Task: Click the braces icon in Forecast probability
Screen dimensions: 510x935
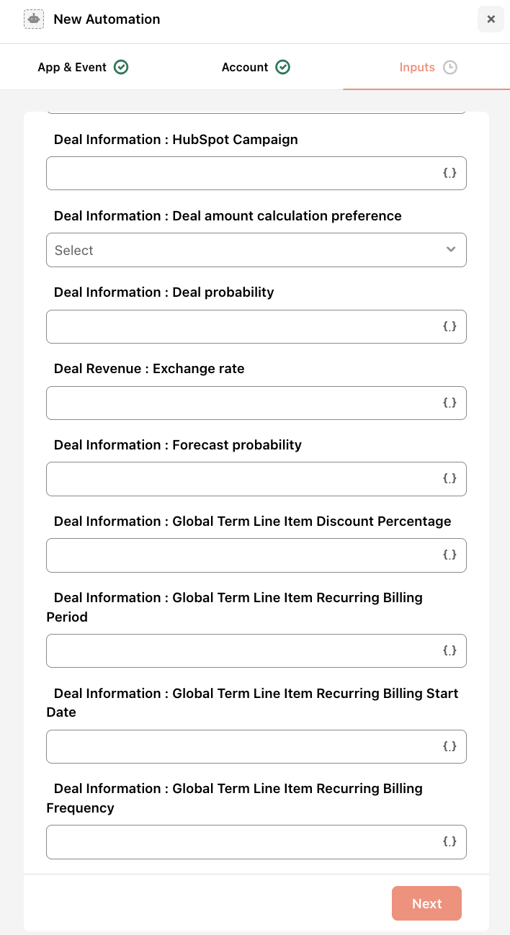Action: coord(449,478)
